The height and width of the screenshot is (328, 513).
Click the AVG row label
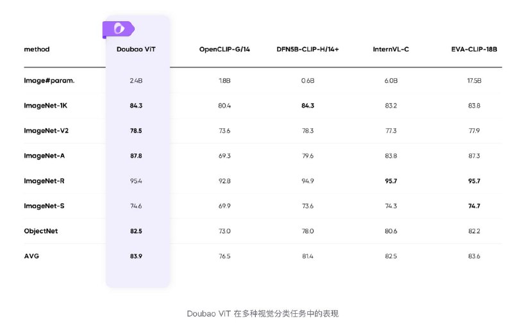click(31, 256)
